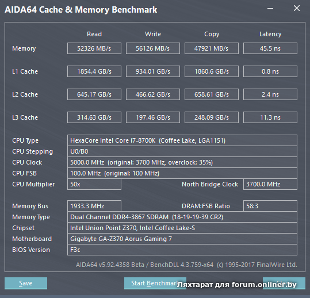Click the Close button at bottom right
Image resolution: width=310 pixels, height=298 pixels.
coord(284,283)
